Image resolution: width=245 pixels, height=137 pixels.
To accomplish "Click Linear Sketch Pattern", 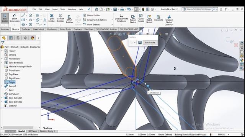I will (x=95, y=20).
